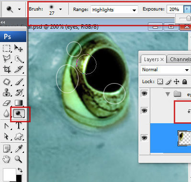Click the folder icon of layer group
Image resolution: width=191 pixels, height=182 pixels.
(x=177, y=94)
